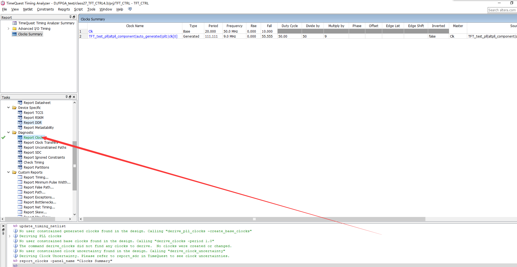
Task: Open the Reports menu
Action: pyautogui.click(x=64, y=9)
